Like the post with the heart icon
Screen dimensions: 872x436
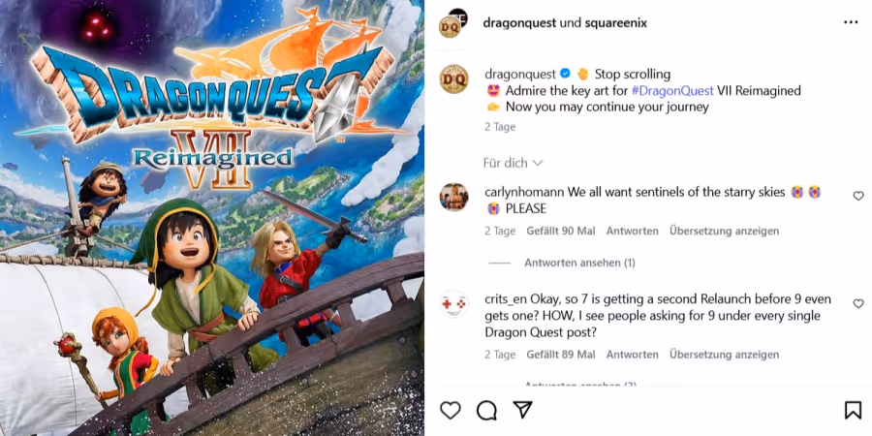pos(450,411)
